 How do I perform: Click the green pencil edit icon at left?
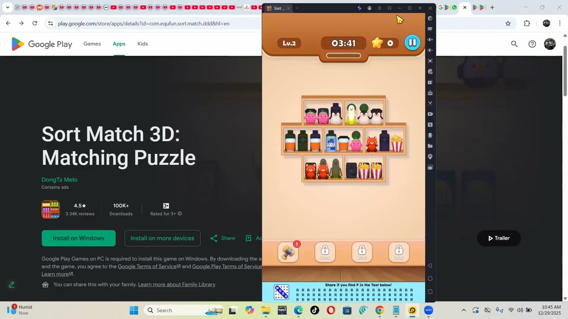pos(12,284)
